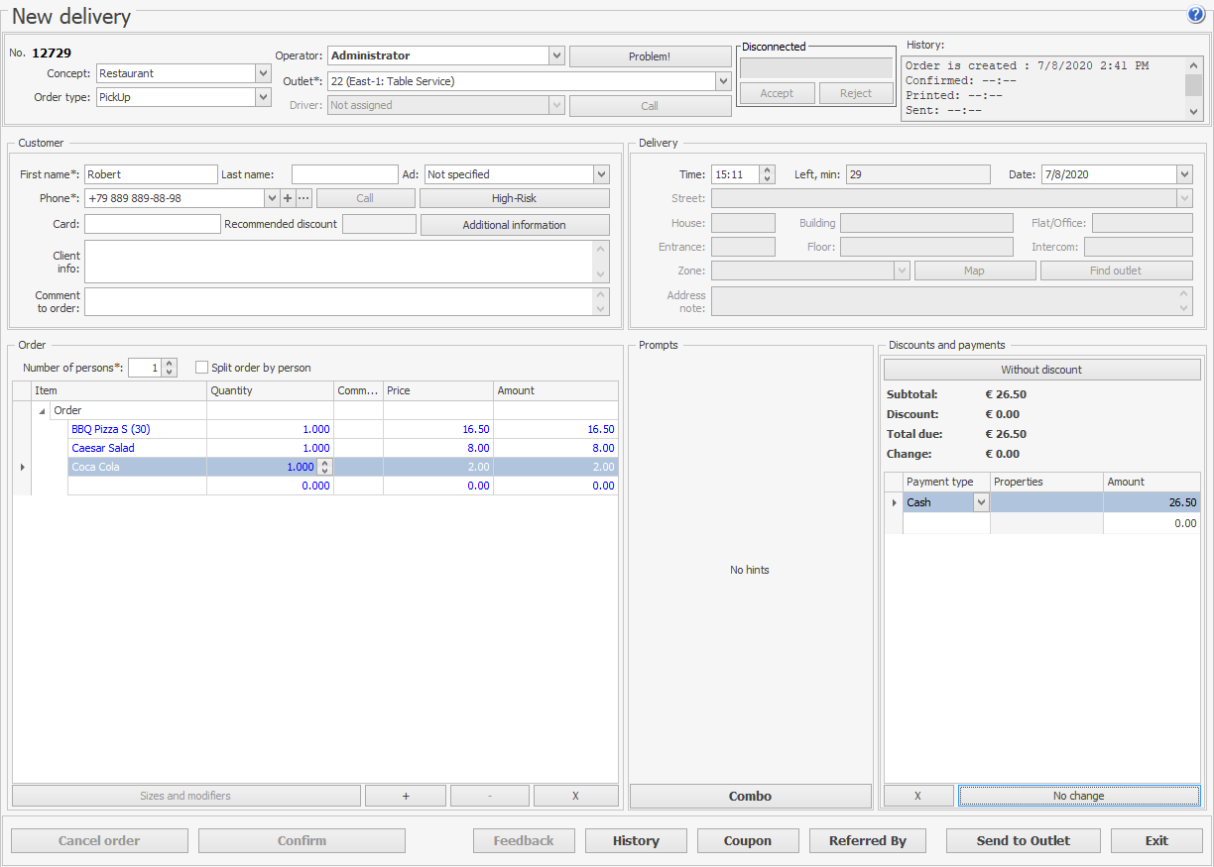Increase delivery time with the up arrow
This screenshot has width=1214, height=867.
click(767, 170)
